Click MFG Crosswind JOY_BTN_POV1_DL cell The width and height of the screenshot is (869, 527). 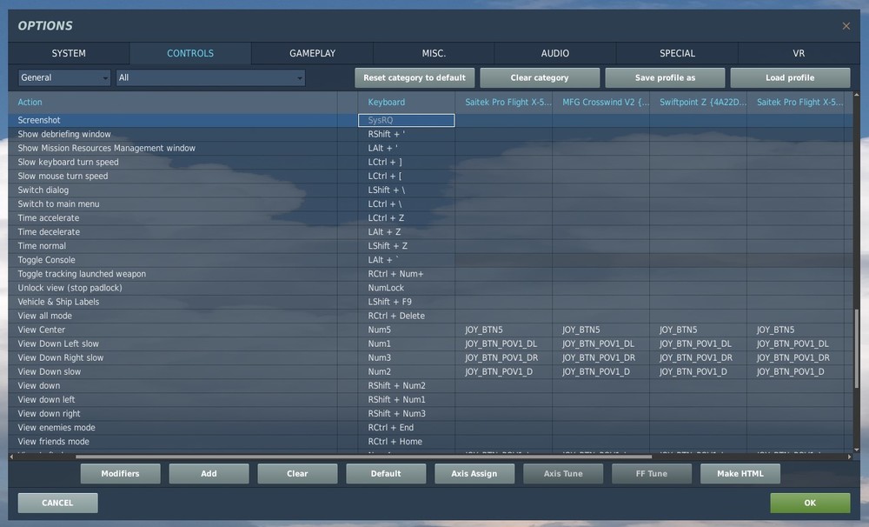pyautogui.click(x=600, y=344)
